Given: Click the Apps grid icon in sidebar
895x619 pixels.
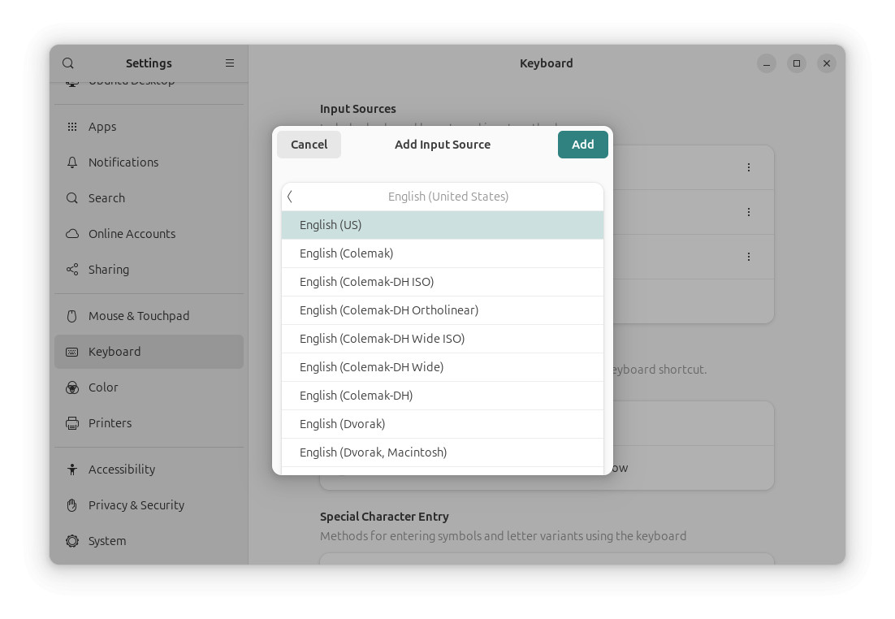Looking at the screenshot, I should [72, 127].
